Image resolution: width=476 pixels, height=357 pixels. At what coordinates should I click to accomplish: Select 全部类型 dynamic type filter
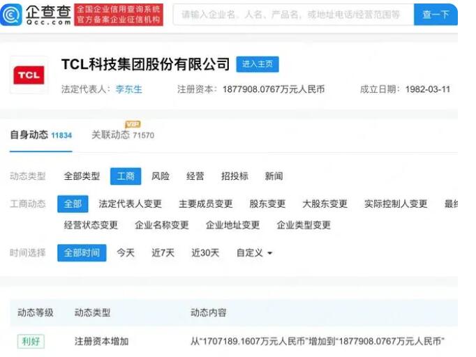(82, 176)
